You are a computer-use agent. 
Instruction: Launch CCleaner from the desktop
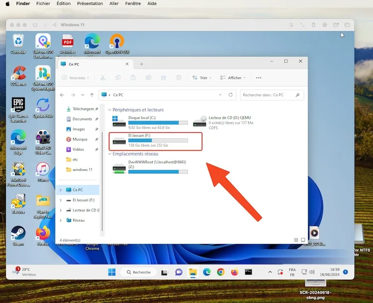coord(18,76)
